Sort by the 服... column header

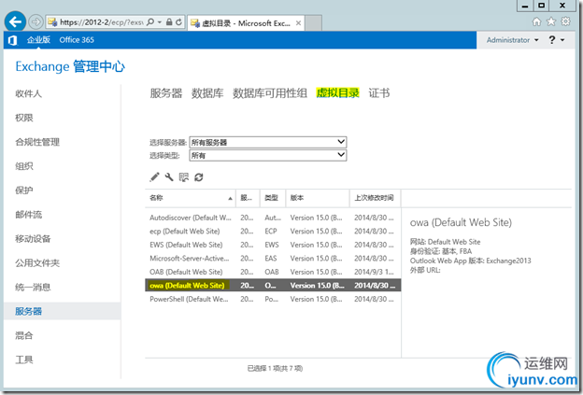coord(248,198)
